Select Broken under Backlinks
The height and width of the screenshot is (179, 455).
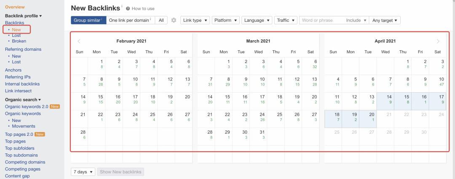pos(19,41)
